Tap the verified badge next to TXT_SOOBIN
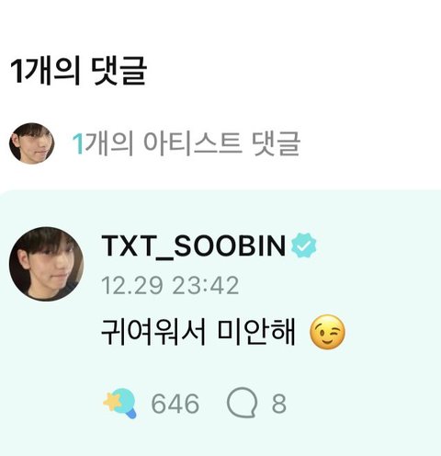 tap(303, 245)
